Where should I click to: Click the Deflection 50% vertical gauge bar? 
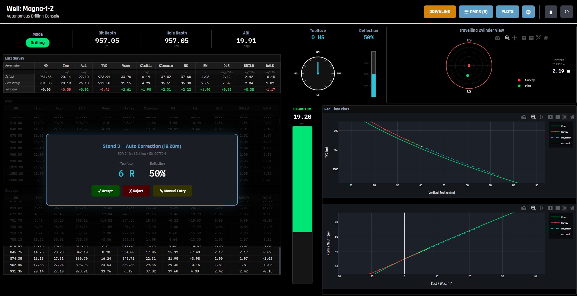373,74
